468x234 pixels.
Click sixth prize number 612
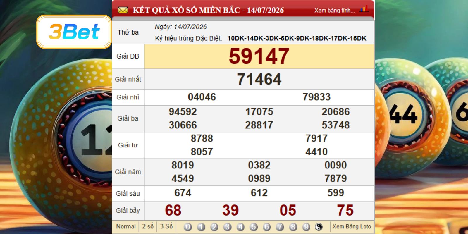point(259,193)
